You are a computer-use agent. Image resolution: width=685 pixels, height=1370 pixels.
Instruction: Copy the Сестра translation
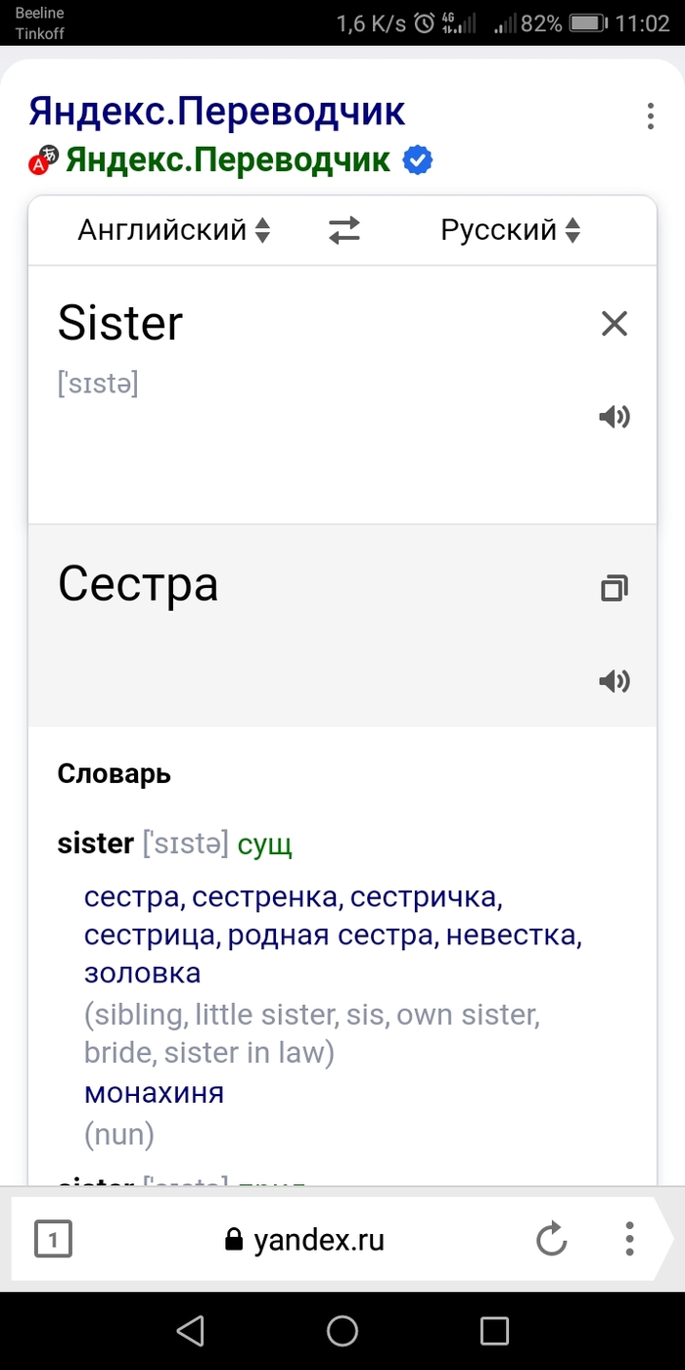[614, 588]
